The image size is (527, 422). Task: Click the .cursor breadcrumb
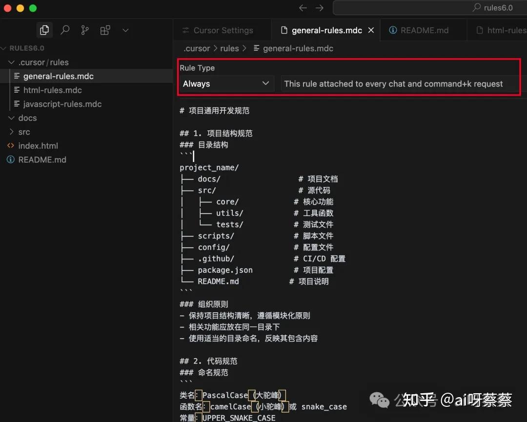(196, 48)
